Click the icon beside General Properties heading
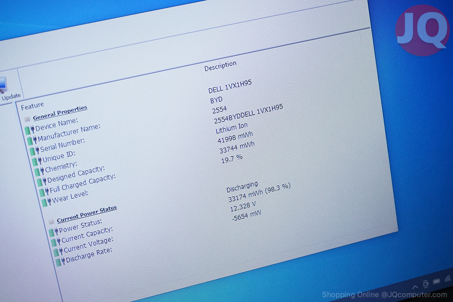The width and height of the screenshot is (453, 302). [x=27, y=119]
